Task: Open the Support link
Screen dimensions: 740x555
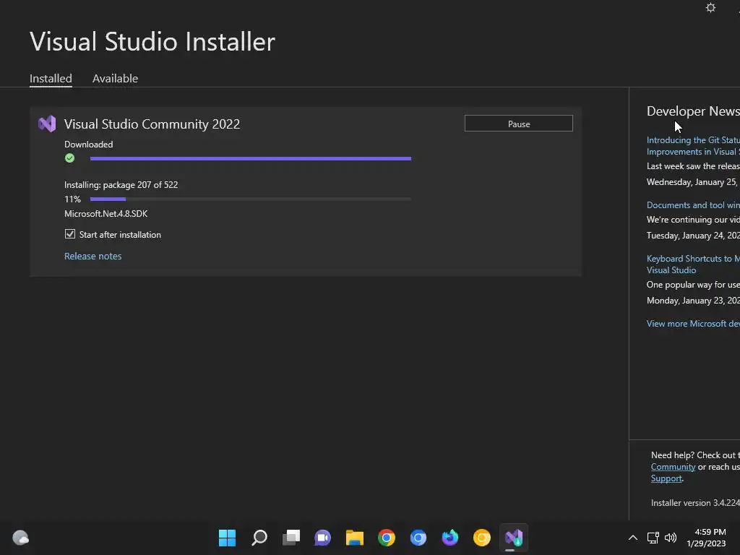Action: pyautogui.click(x=666, y=478)
